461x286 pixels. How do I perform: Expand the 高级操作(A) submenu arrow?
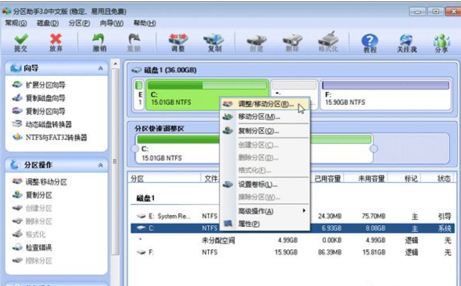pos(304,211)
